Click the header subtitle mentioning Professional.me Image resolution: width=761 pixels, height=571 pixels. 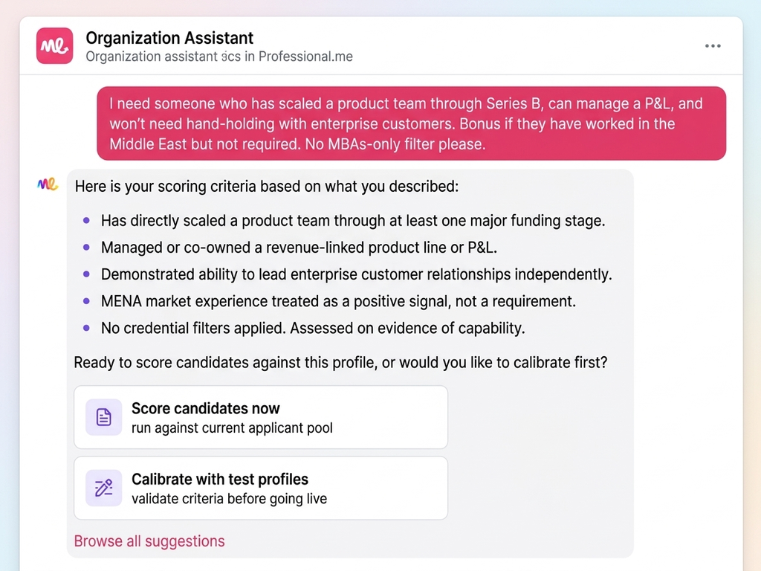[219, 57]
